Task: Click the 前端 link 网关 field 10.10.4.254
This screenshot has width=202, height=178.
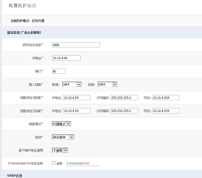Action: click(166, 98)
